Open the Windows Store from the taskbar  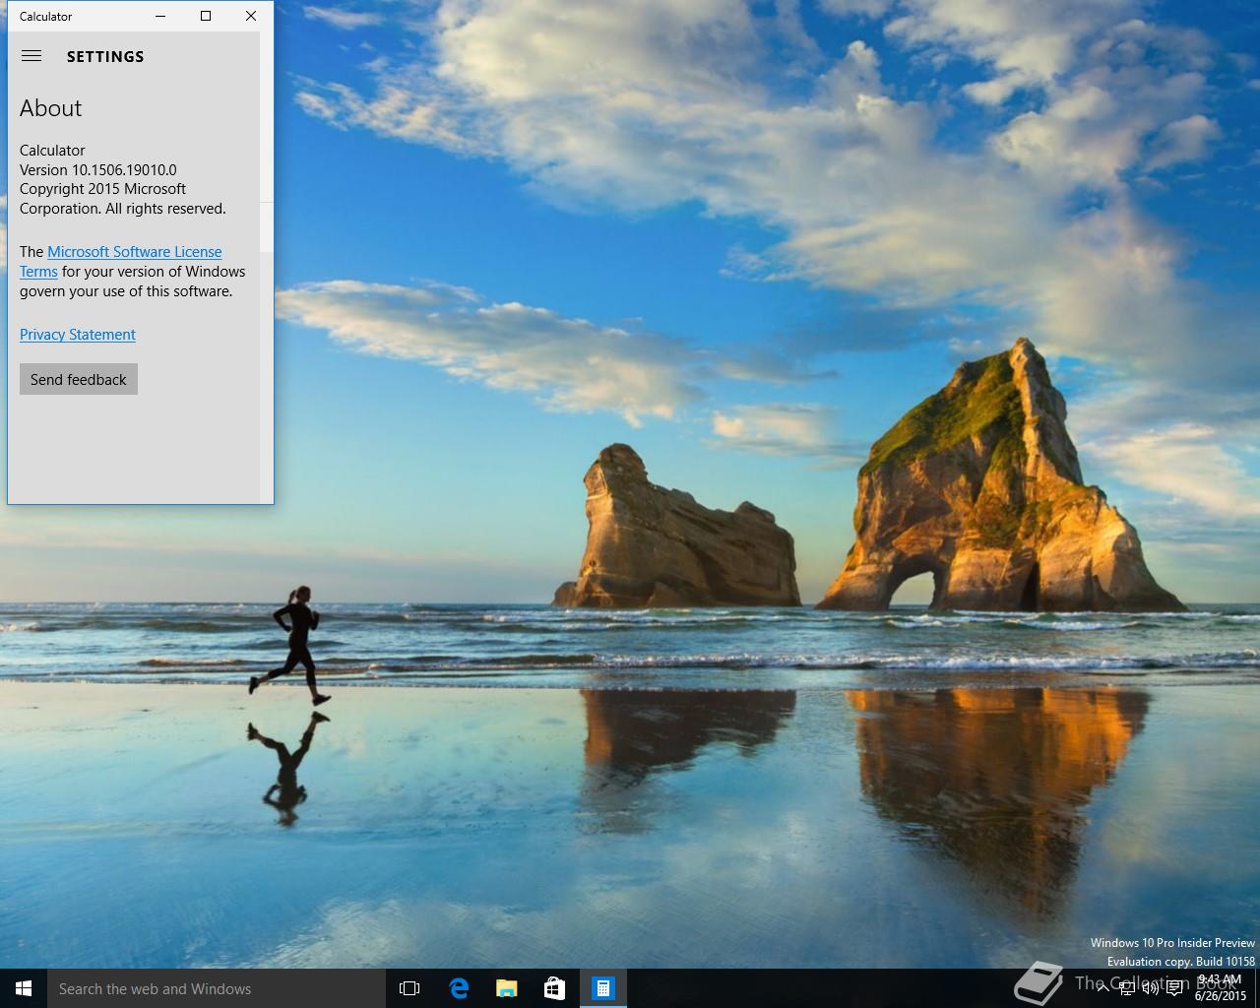coord(555,988)
